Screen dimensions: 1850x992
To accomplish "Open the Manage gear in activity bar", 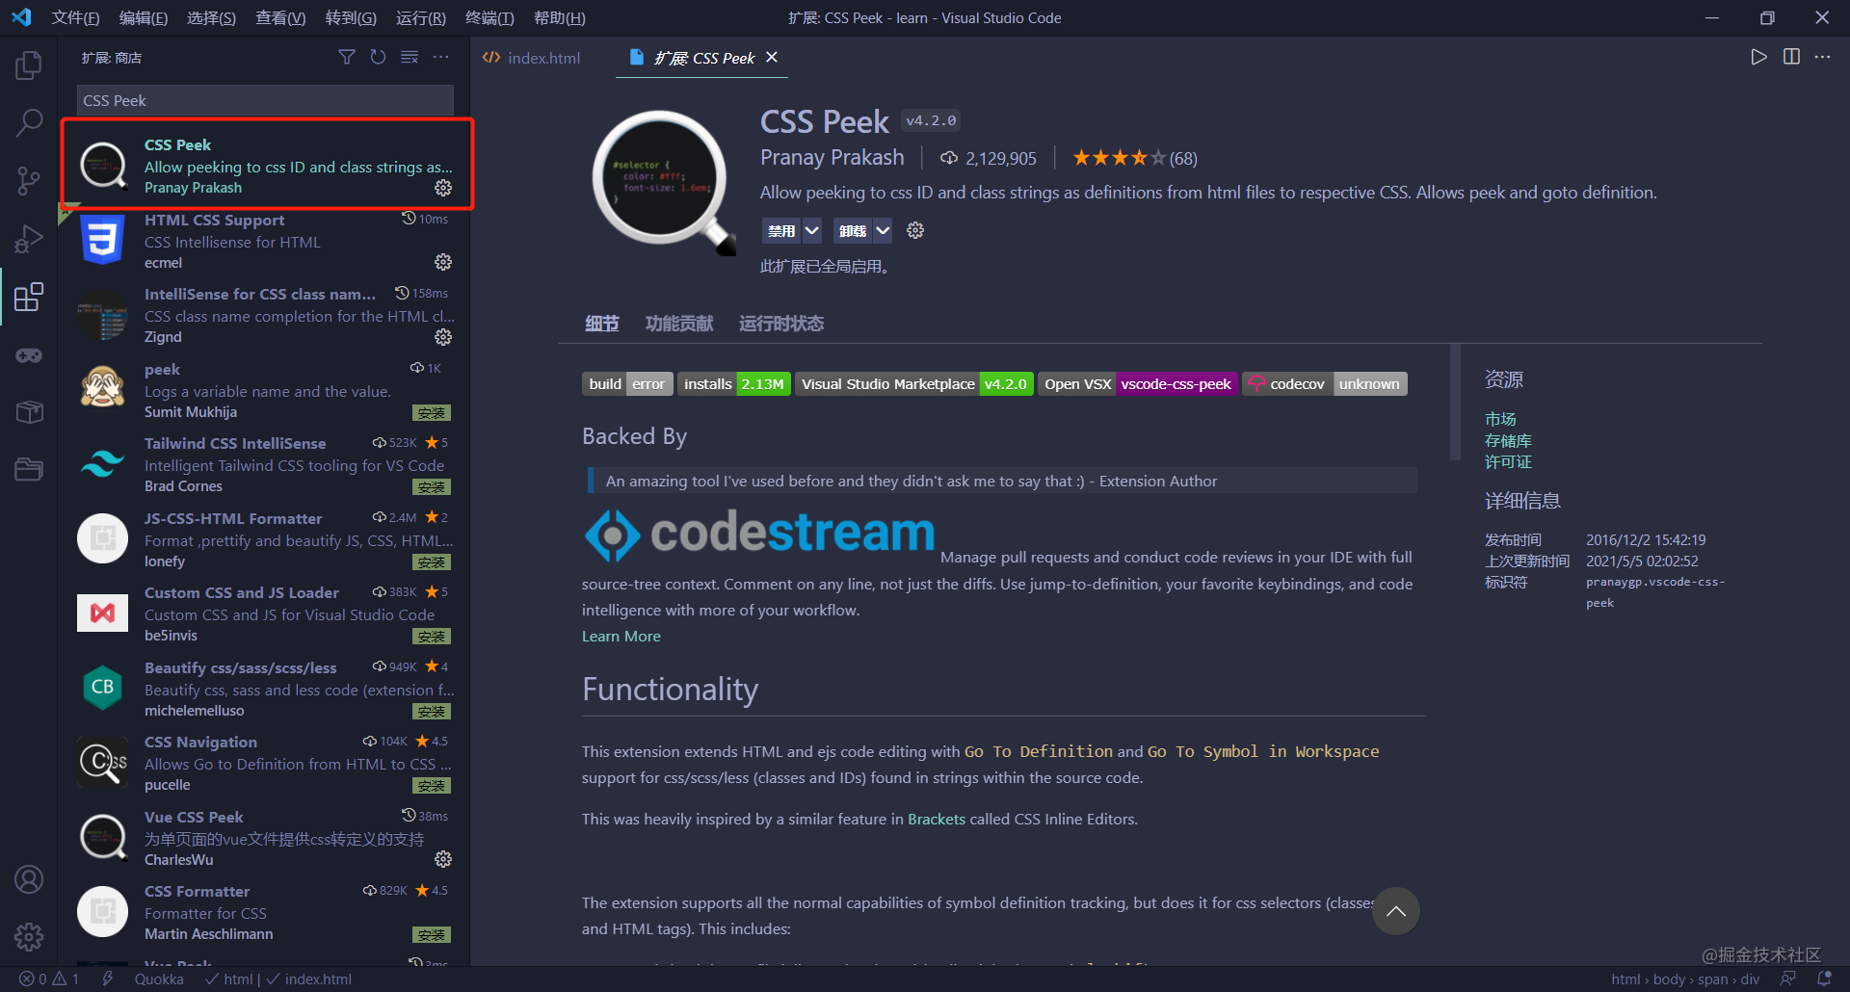I will [29, 936].
